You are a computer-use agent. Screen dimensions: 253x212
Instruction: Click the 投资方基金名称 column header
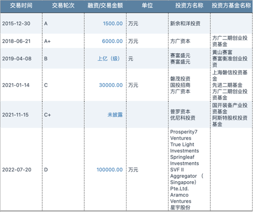231,6
